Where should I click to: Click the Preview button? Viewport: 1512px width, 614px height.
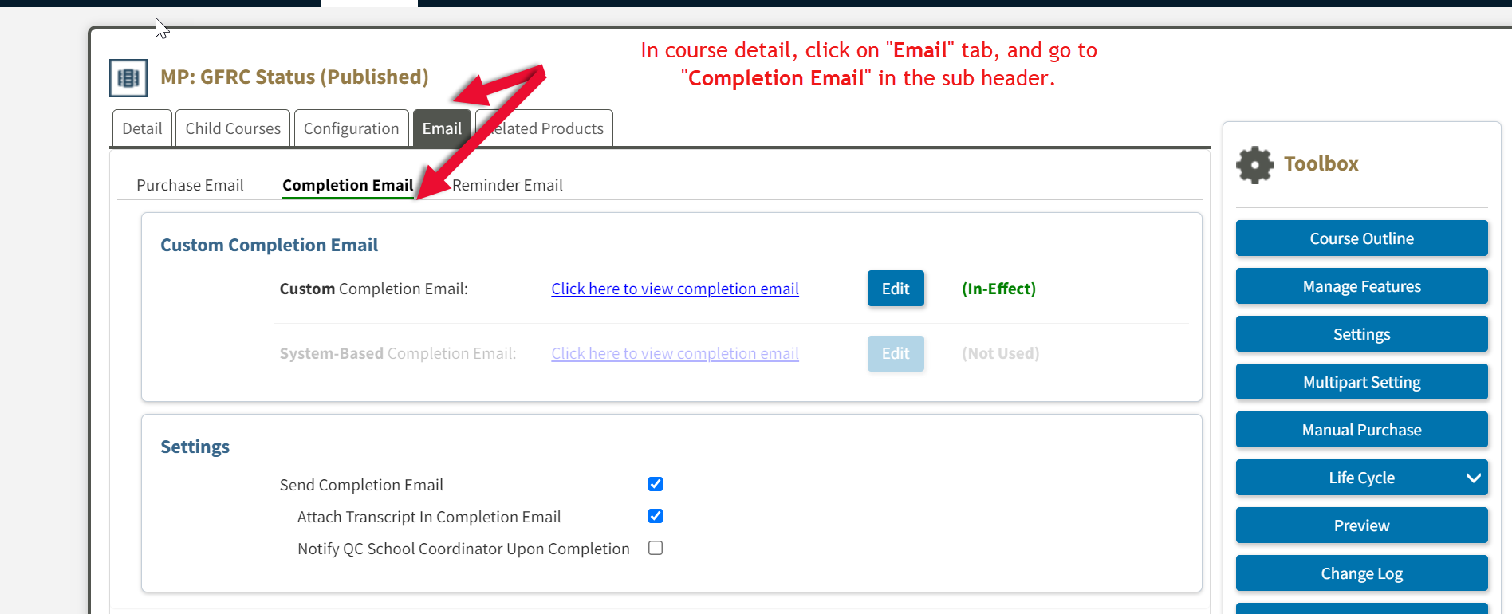pos(1360,525)
